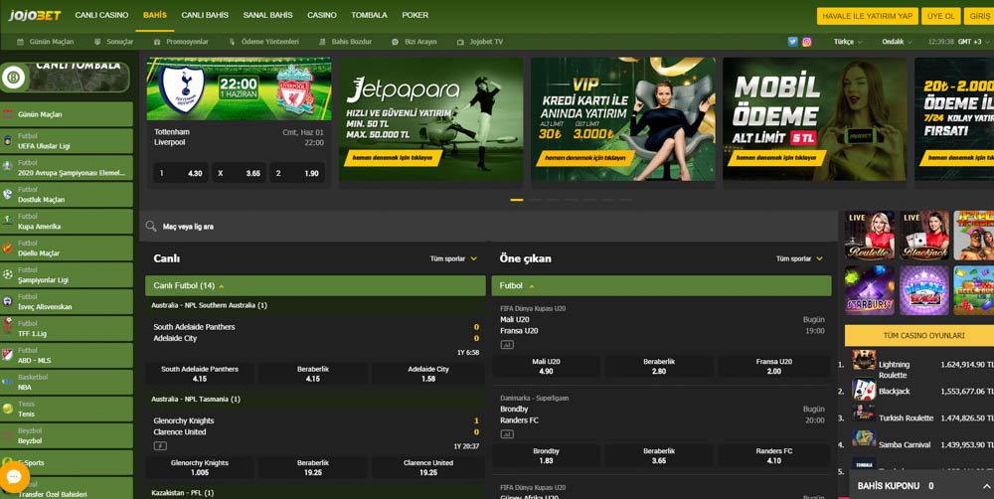
Task: Pick Beraberlik 3.65 for Brondby match
Action: (659, 455)
